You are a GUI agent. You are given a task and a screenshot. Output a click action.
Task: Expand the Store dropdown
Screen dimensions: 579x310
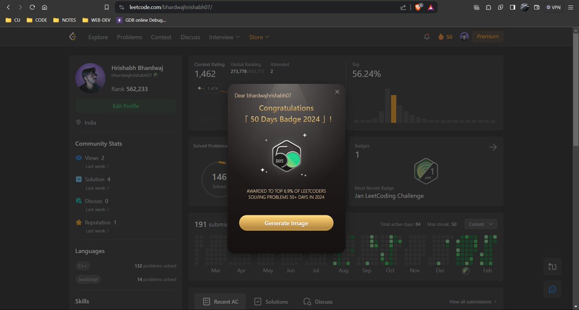[259, 37]
